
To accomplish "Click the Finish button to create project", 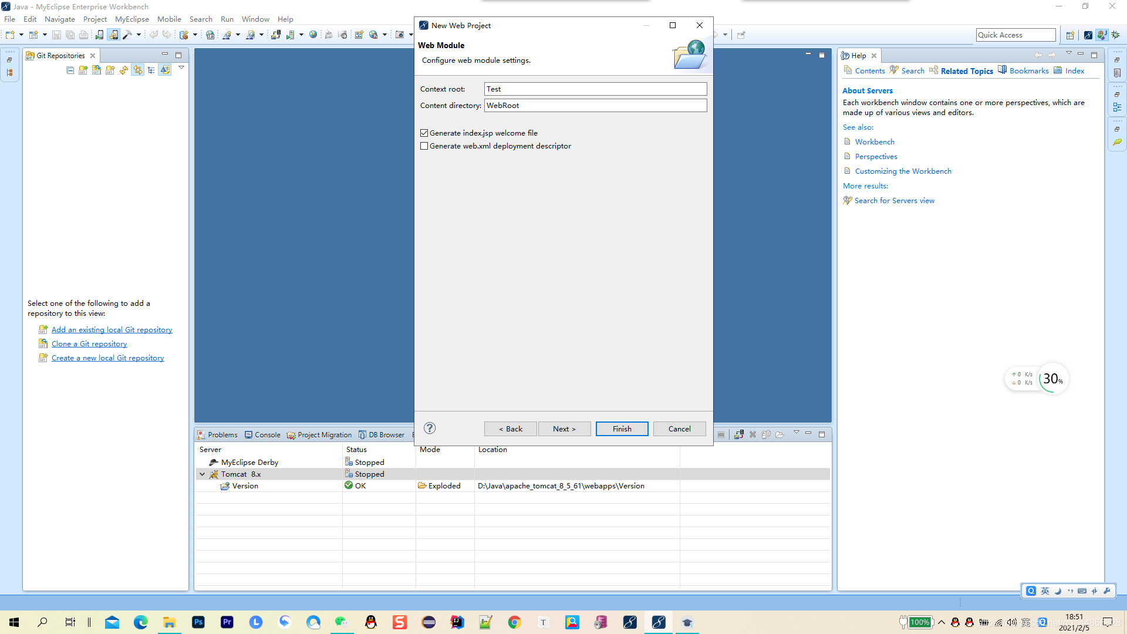I will click(x=622, y=428).
